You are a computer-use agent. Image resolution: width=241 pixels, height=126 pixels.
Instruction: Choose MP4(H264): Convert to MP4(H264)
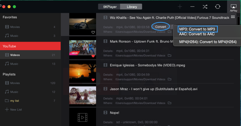click(x=208, y=42)
